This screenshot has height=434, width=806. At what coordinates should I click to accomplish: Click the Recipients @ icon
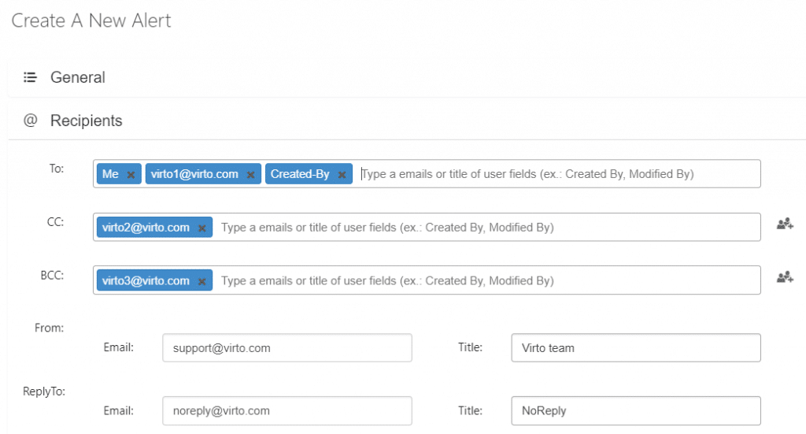31,121
